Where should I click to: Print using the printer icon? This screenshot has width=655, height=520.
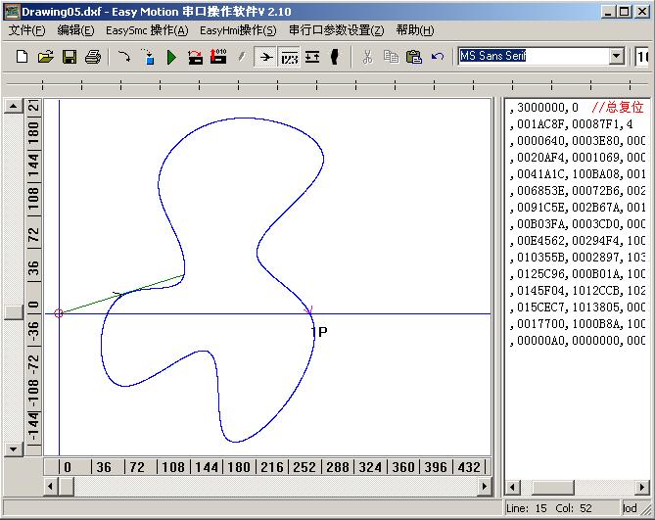click(93, 57)
